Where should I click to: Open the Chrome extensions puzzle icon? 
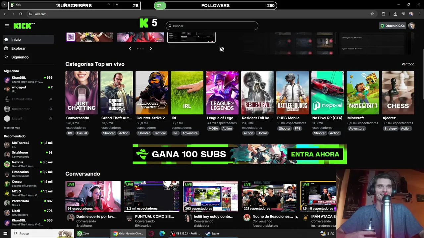point(384,14)
